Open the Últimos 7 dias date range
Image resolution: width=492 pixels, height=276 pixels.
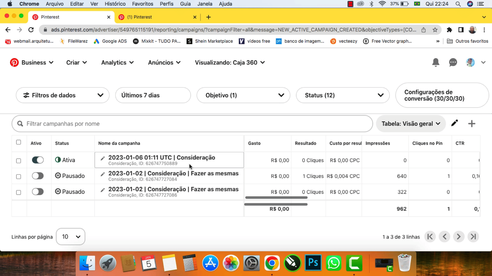point(153,95)
